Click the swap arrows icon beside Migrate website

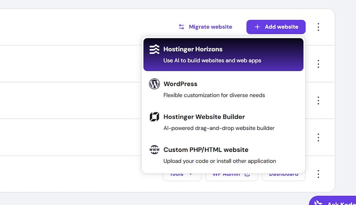pos(181,27)
